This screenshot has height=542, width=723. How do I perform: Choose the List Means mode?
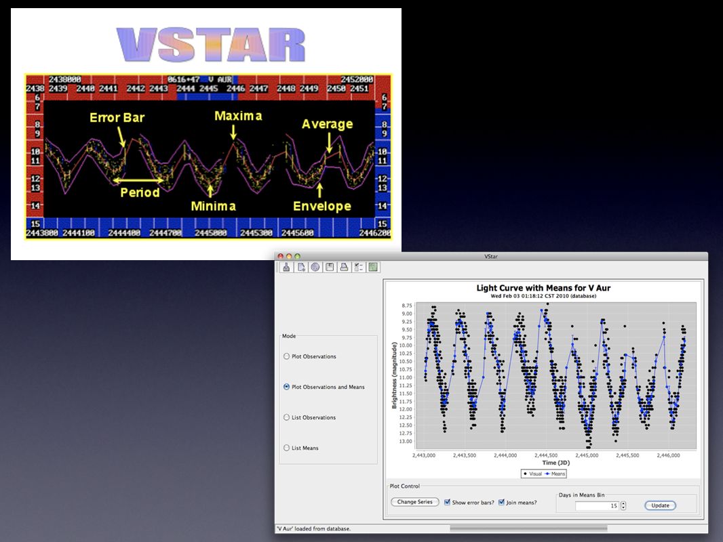point(300,448)
